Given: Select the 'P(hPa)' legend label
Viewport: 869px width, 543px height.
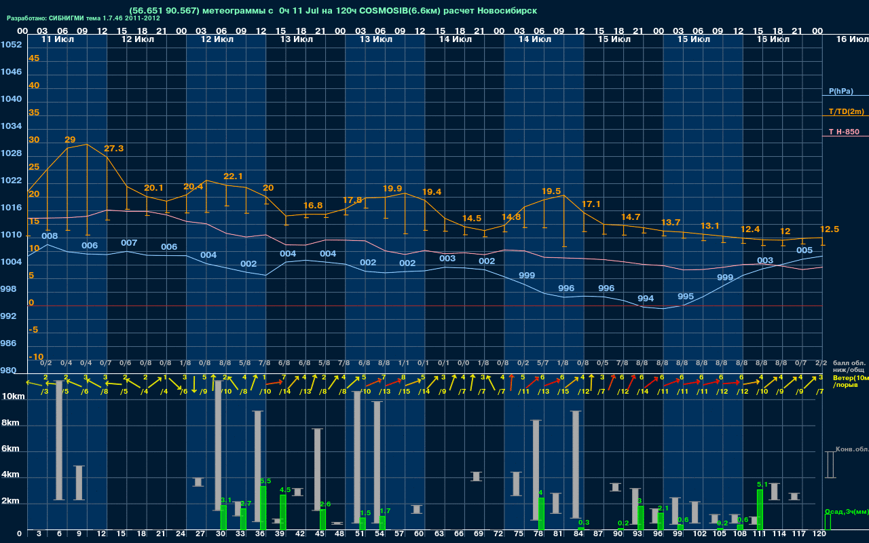Looking at the screenshot, I should point(840,91).
